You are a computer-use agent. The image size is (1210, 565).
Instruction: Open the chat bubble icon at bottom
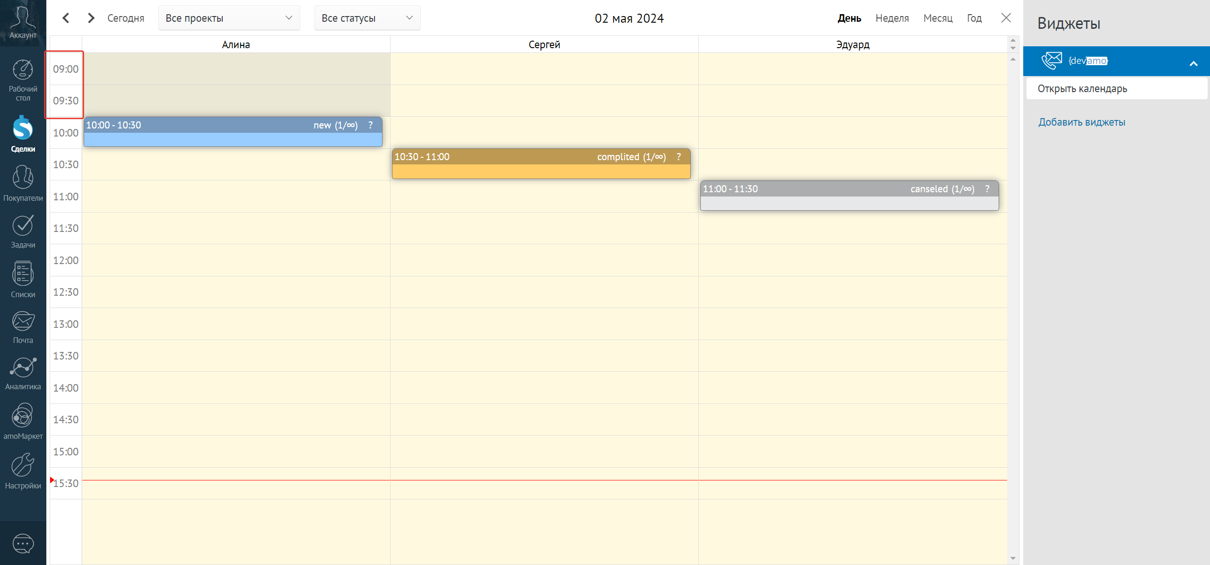point(23,544)
